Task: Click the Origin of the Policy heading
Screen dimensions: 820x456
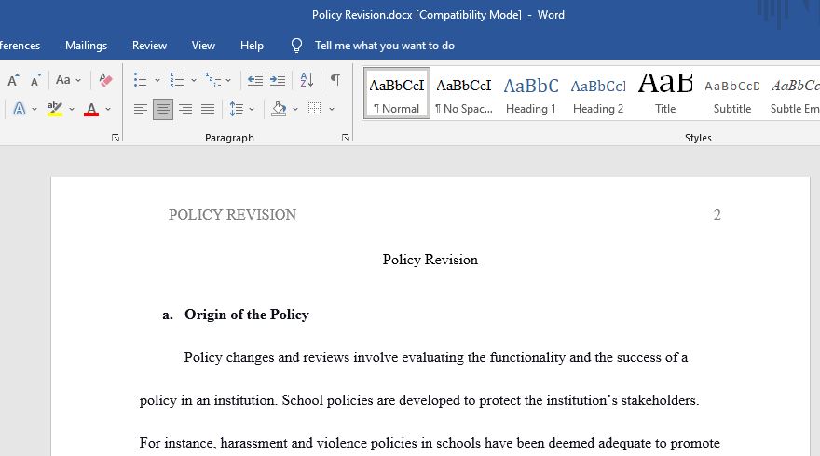Action: tap(247, 315)
